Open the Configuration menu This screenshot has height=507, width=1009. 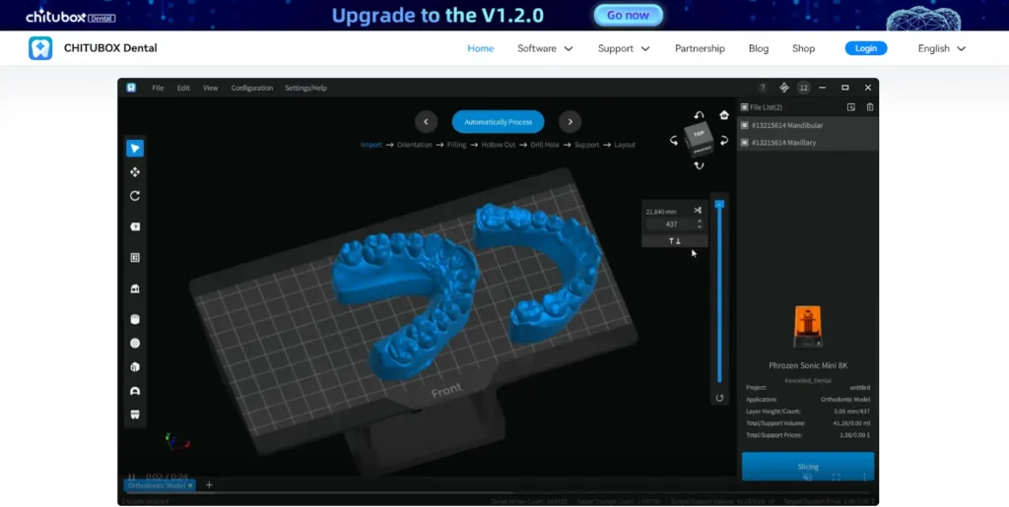251,88
